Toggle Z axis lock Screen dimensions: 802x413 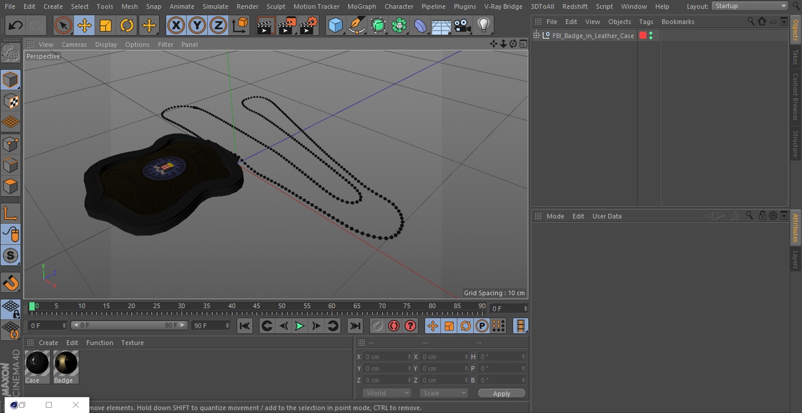218,25
